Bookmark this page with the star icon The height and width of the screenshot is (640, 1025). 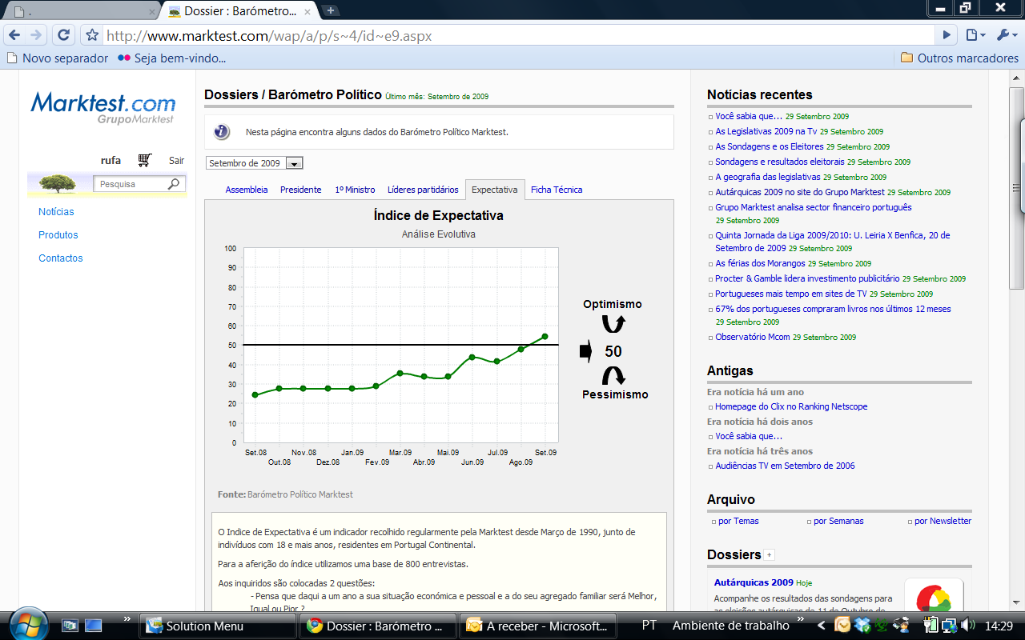[x=92, y=35]
